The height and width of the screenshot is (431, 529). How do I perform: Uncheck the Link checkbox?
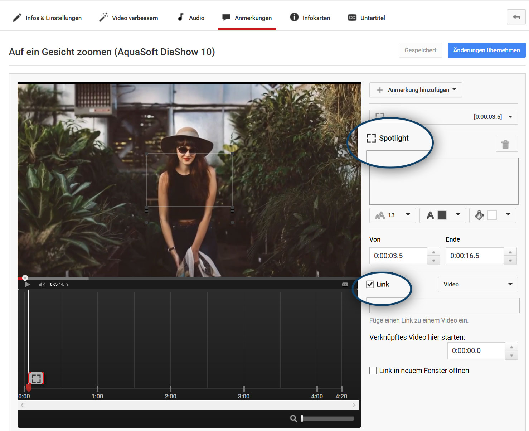click(370, 284)
